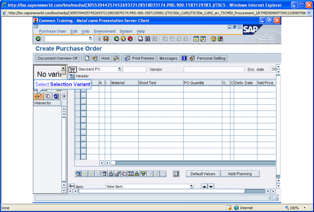The width and height of the screenshot is (314, 212).
Task: Click the green Back arrow icon
Action: 116,39
